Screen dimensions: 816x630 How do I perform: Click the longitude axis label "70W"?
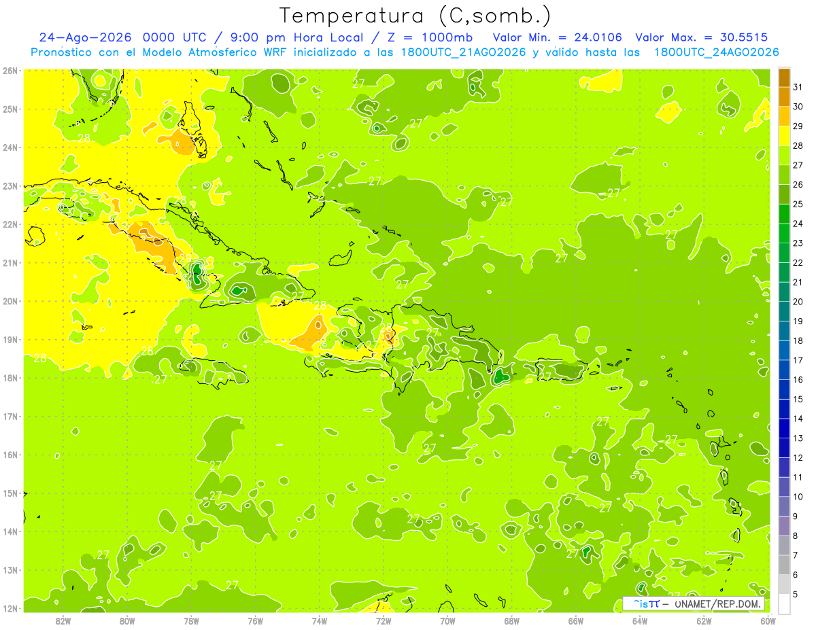point(448,620)
